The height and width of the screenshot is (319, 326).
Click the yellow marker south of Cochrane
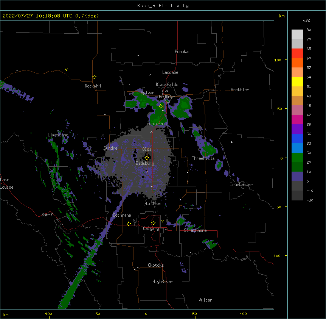pyautogui.click(x=129, y=224)
